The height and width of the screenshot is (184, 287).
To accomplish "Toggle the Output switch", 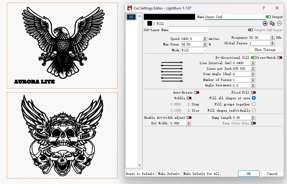I will [268, 17].
